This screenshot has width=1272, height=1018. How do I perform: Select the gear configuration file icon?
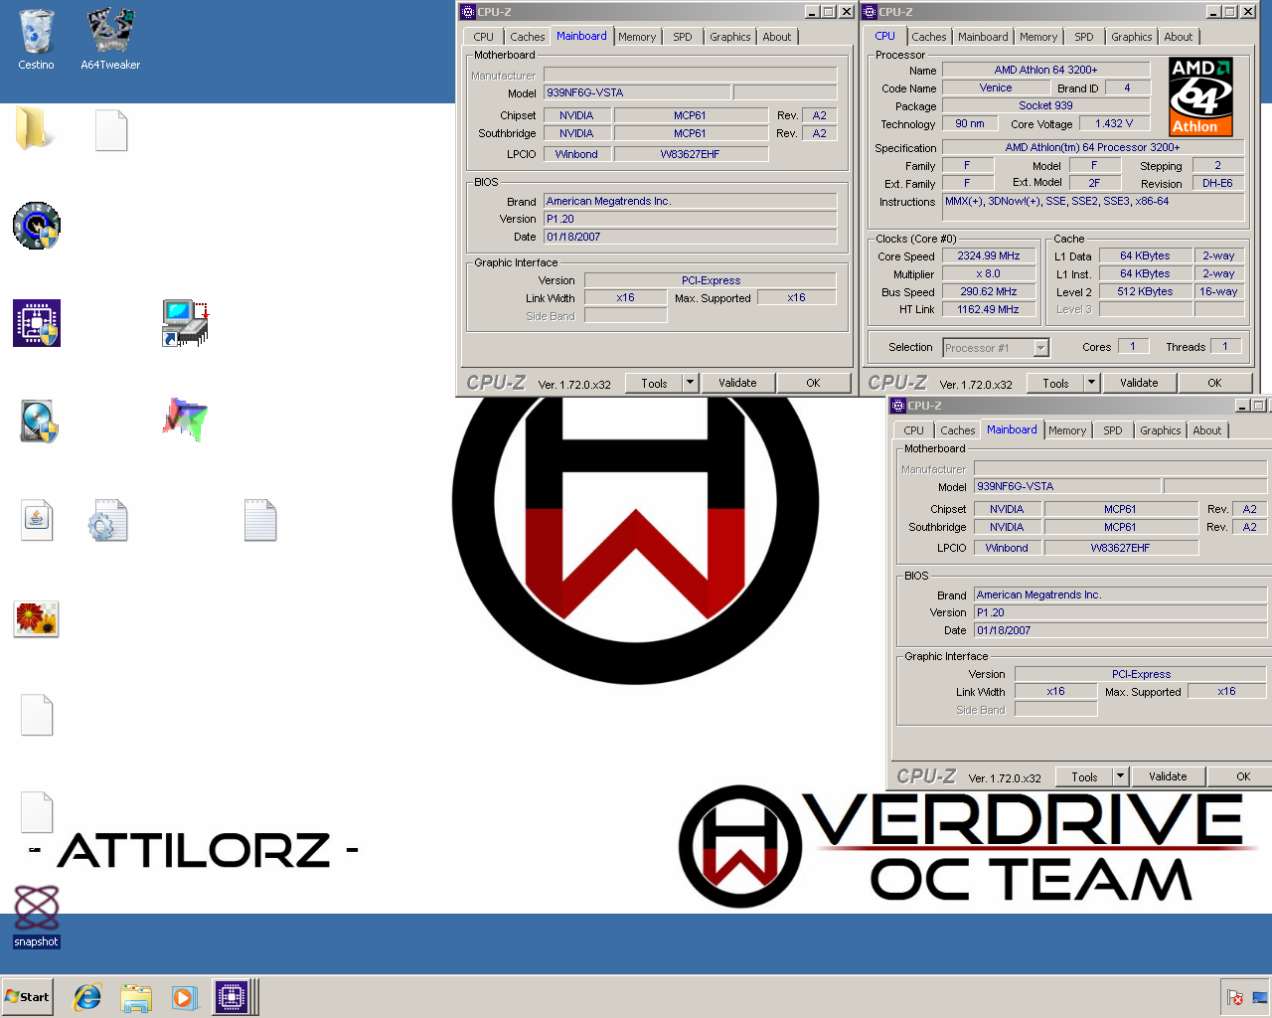107,520
